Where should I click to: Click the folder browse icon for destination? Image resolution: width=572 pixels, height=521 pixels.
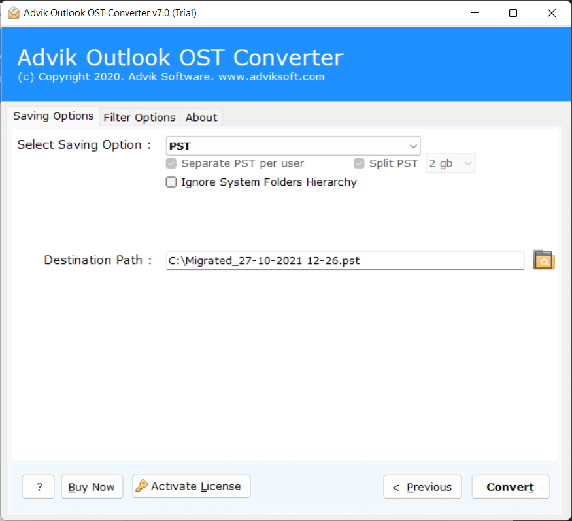point(543,260)
